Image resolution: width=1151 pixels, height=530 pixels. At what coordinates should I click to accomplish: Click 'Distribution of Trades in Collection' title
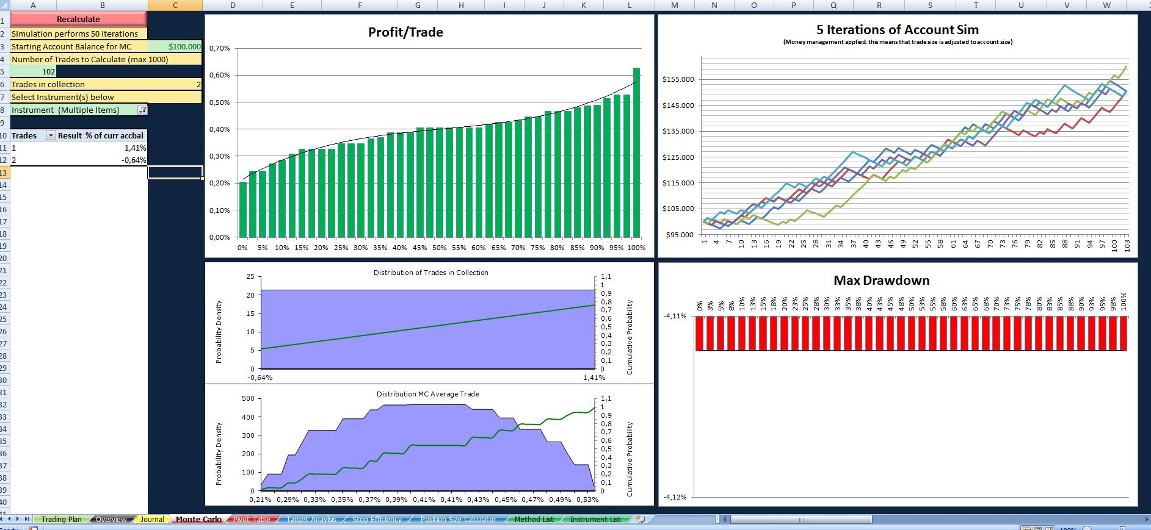(x=430, y=273)
